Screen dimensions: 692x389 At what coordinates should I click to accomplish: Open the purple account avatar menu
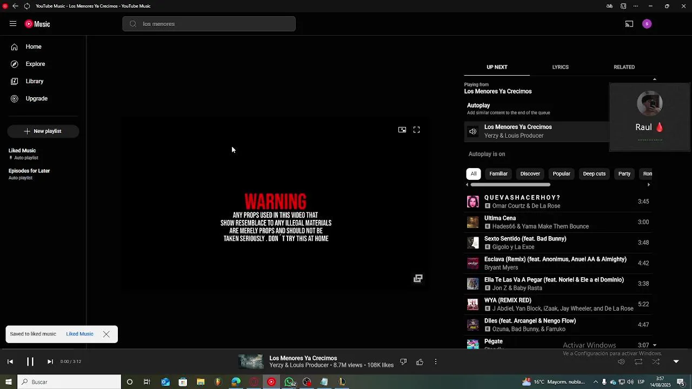click(647, 24)
